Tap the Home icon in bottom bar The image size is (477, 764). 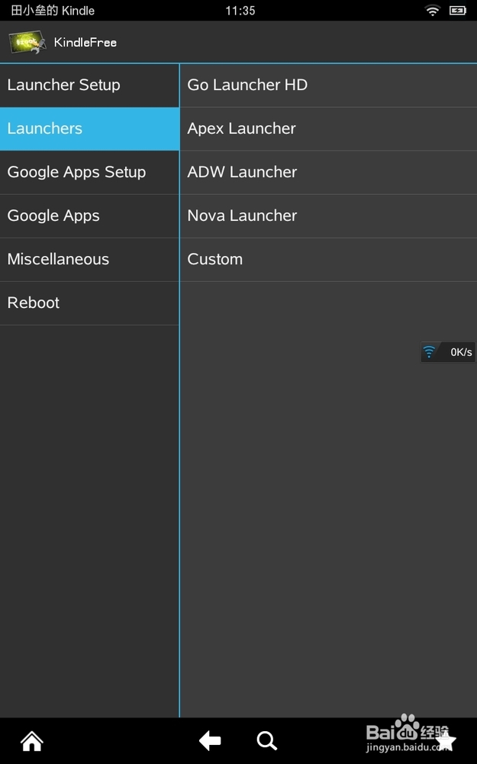click(32, 740)
